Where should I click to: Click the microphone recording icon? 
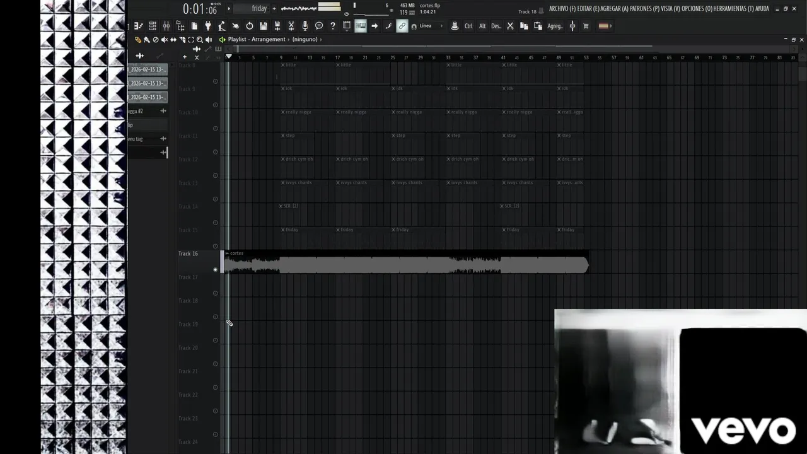305,26
